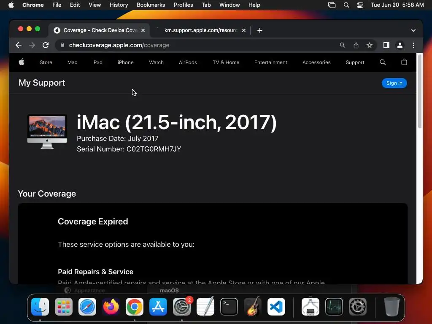This screenshot has height=324, width=432.
Task: Close the Coverage - Check Device tab
Action: (143, 30)
